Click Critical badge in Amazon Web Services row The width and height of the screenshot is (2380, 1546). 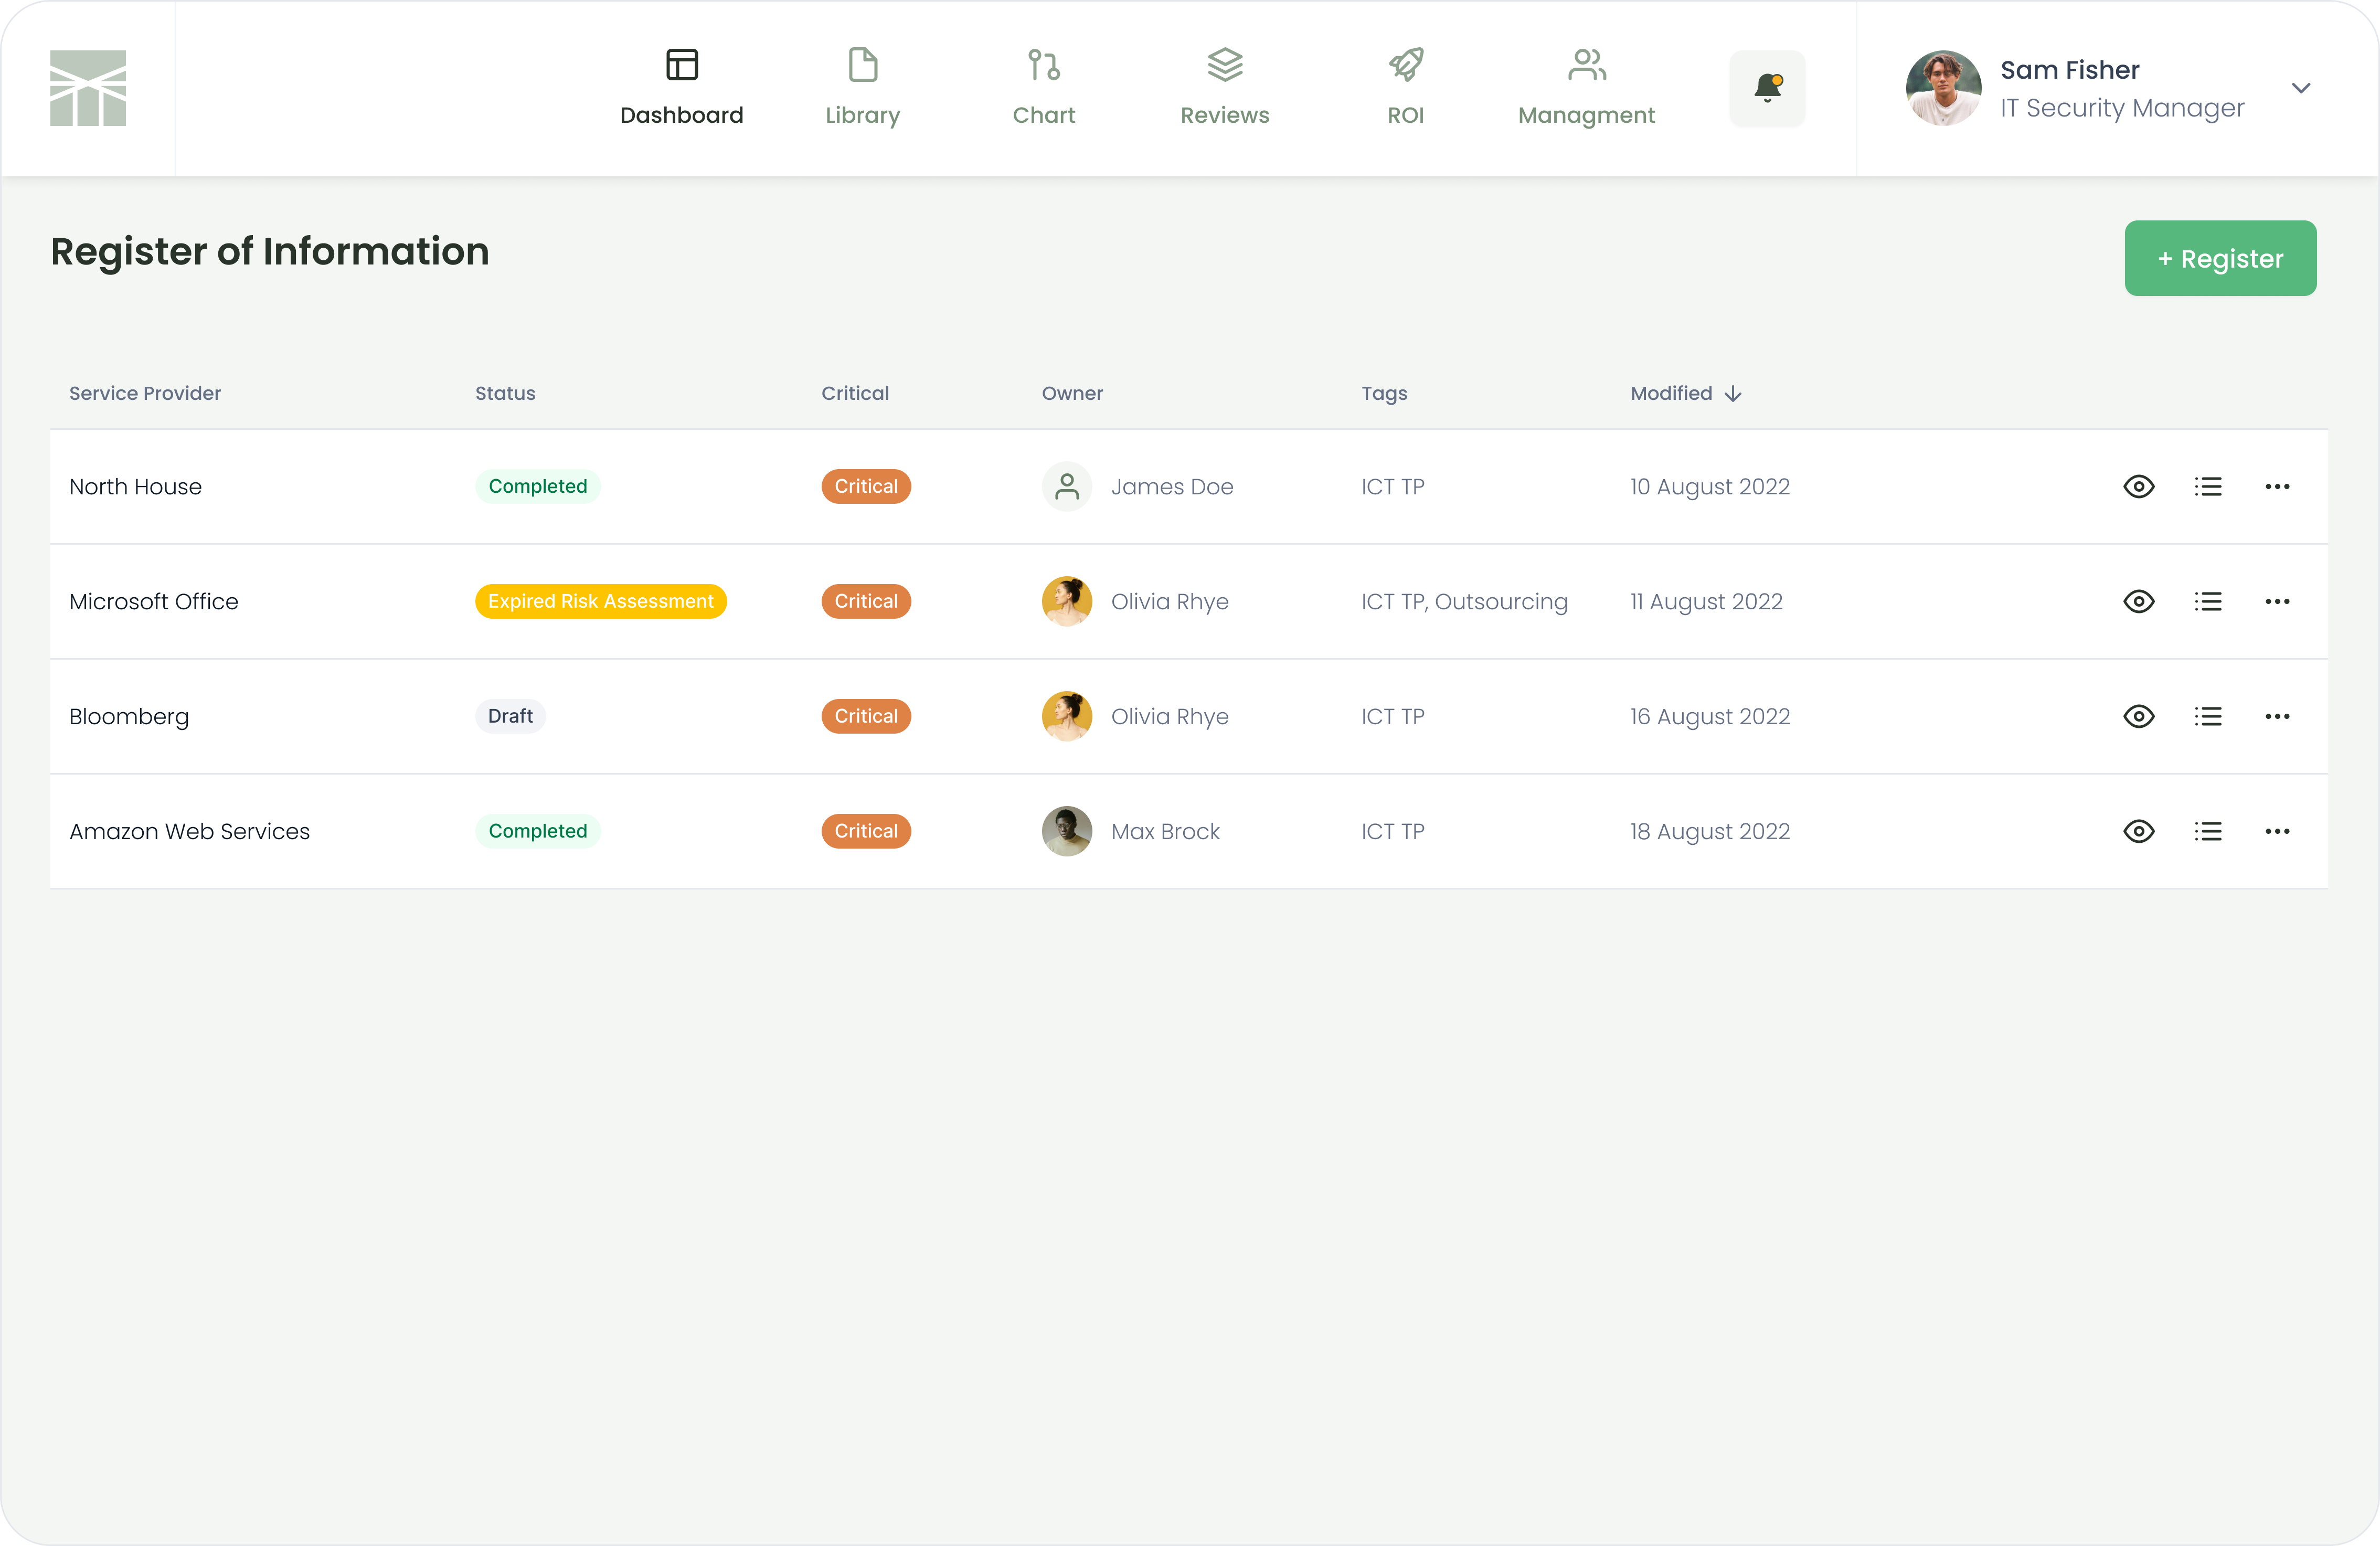click(x=866, y=831)
